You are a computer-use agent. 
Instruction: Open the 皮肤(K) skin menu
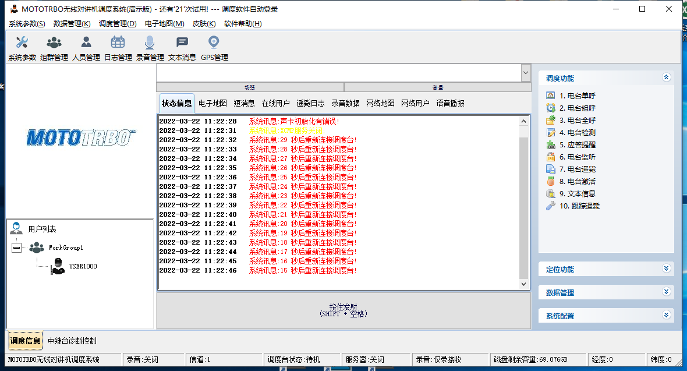click(x=204, y=24)
